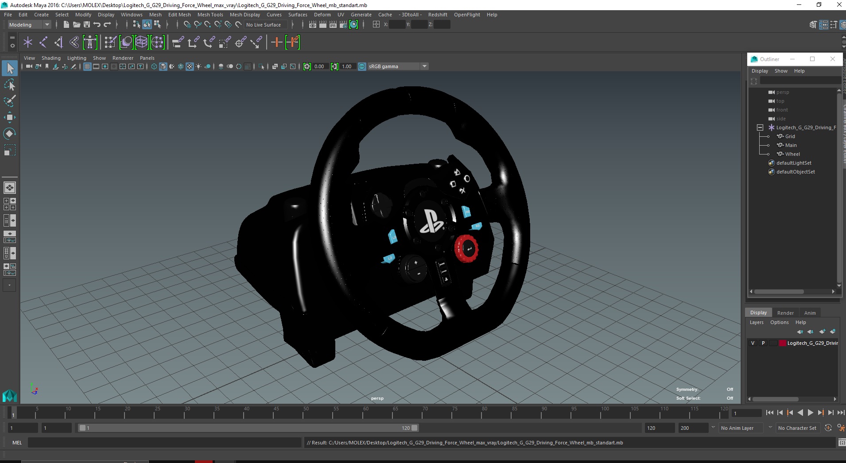Toggle layer playback P box
Image resolution: width=846 pixels, height=463 pixels.
point(763,343)
